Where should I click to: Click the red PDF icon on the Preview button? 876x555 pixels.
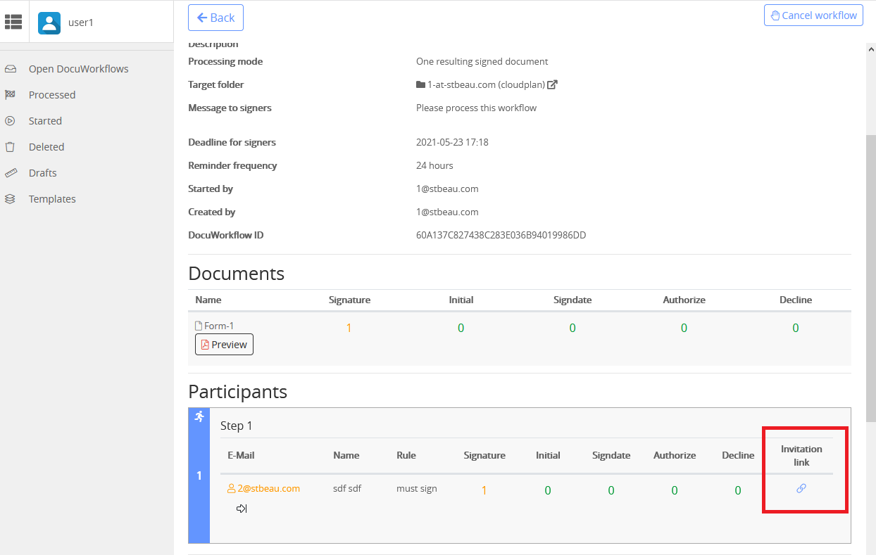point(205,344)
